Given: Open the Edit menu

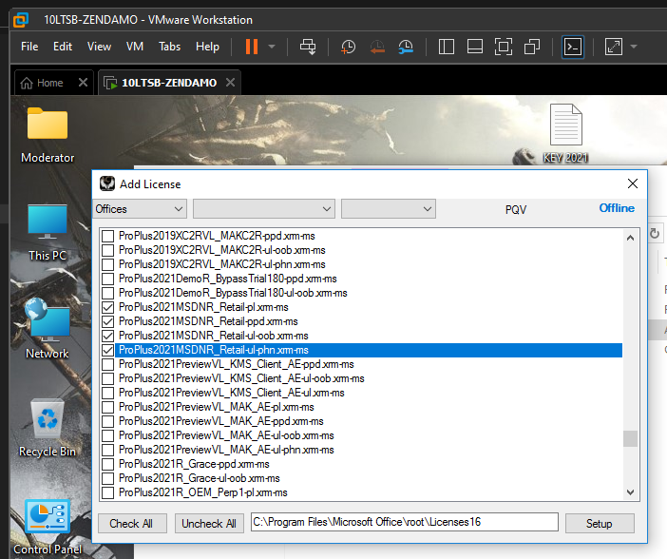Looking at the screenshot, I should tap(63, 47).
